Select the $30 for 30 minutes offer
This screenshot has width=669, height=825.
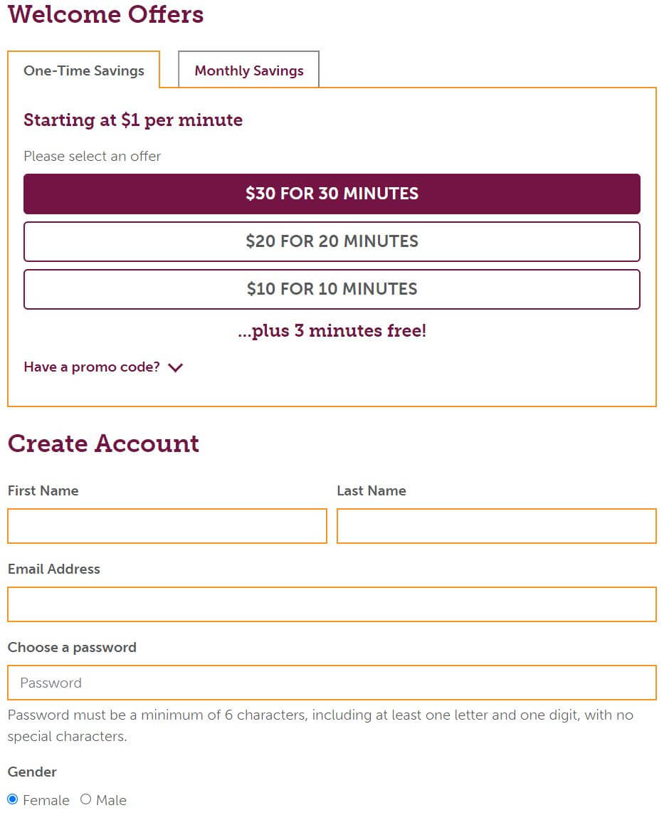pyautogui.click(x=332, y=193)
